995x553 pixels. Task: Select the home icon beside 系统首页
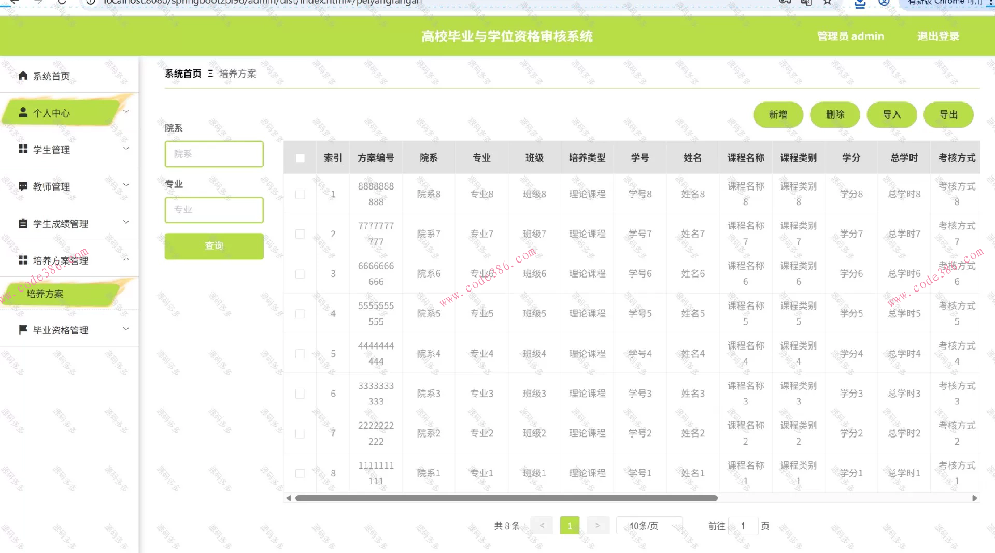coord(23,76)
